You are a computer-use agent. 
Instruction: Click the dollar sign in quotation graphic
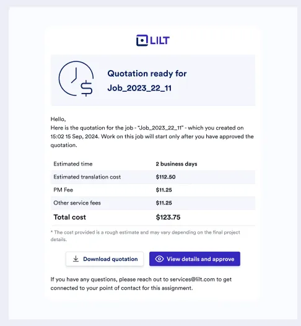click(x=87, y=89)
